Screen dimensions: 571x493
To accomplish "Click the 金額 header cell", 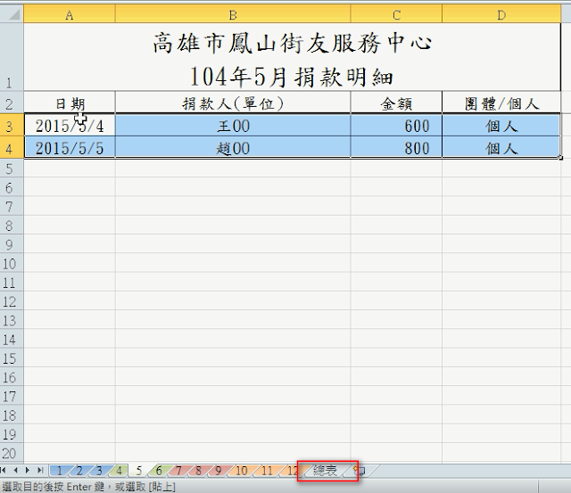I will click(396, 103).
